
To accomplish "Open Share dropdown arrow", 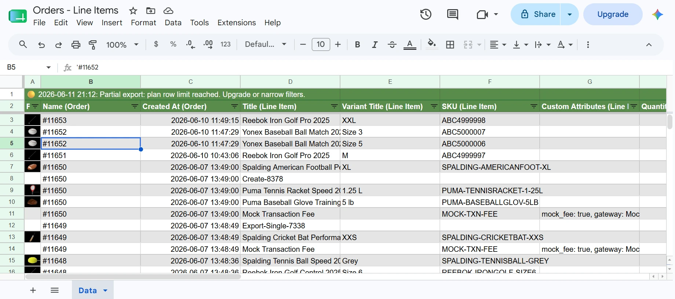I will coord(570,14).
